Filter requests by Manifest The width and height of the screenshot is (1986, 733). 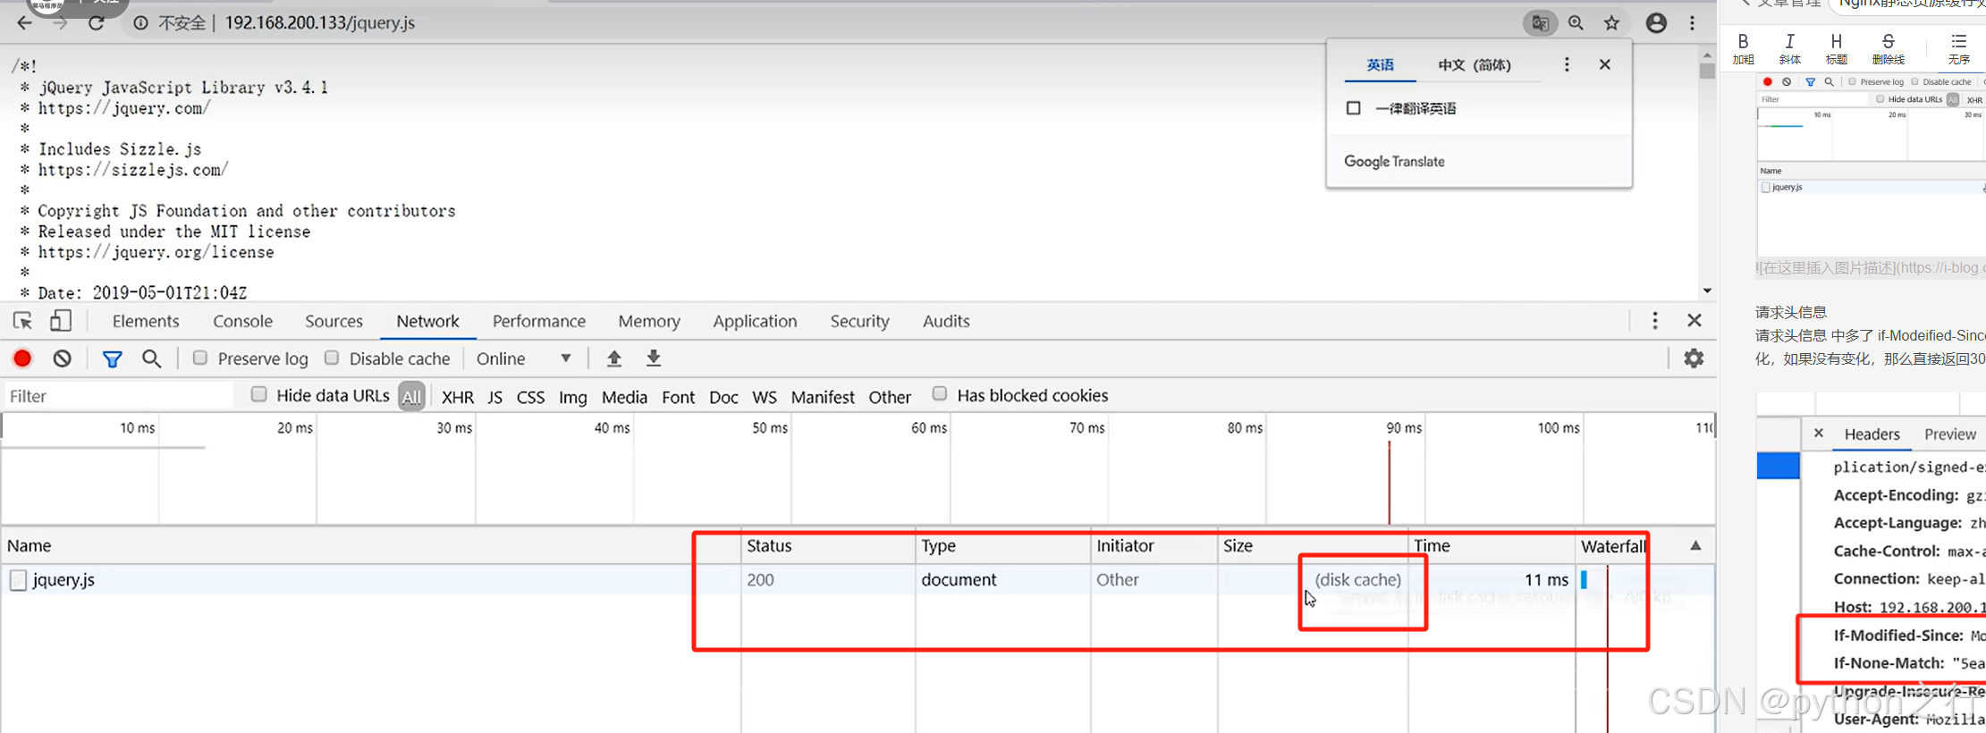pos(823,396)
